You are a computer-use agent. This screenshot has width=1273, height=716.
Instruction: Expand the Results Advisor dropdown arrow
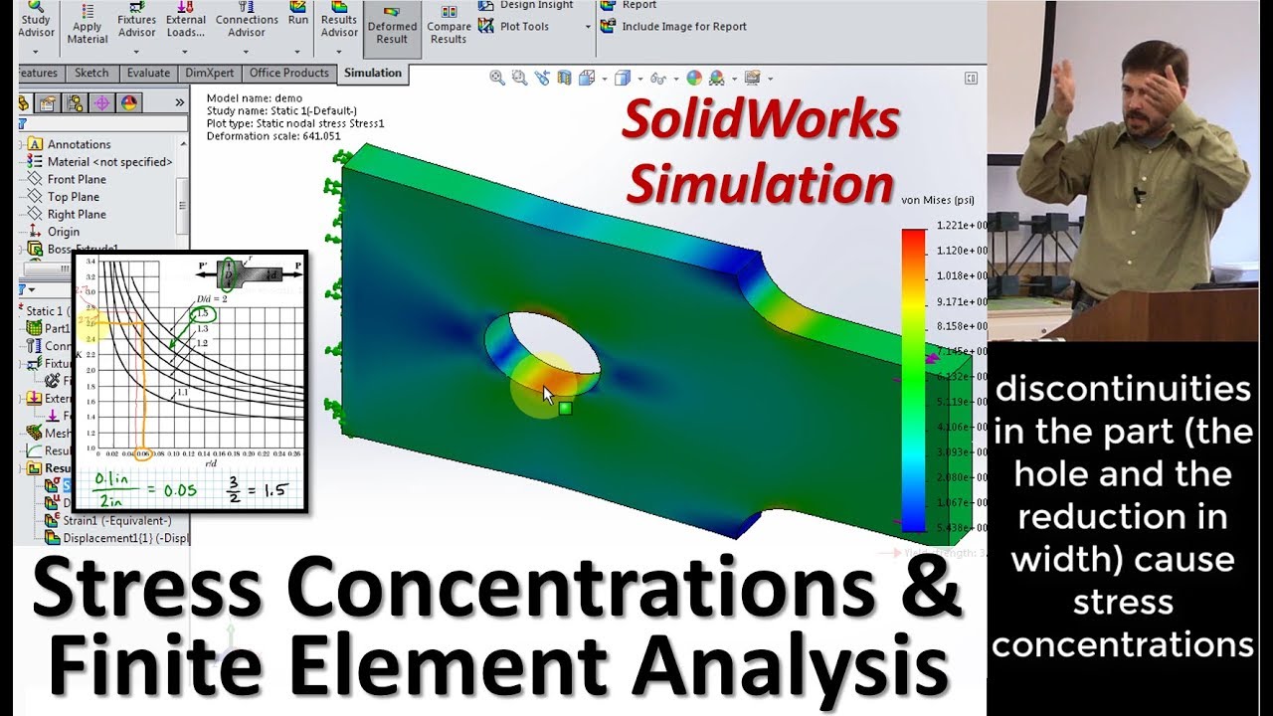(x=339, y=51)
